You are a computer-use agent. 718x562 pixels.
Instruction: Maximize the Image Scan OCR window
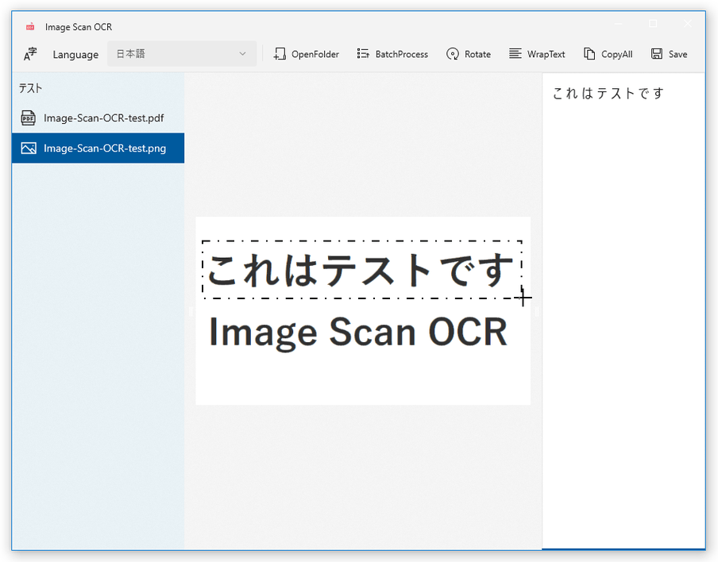tap(653, 23)
